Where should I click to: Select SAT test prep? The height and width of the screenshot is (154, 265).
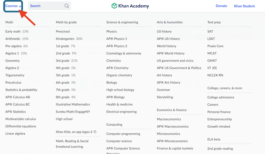pyautogui.click(x=210, y=32)
